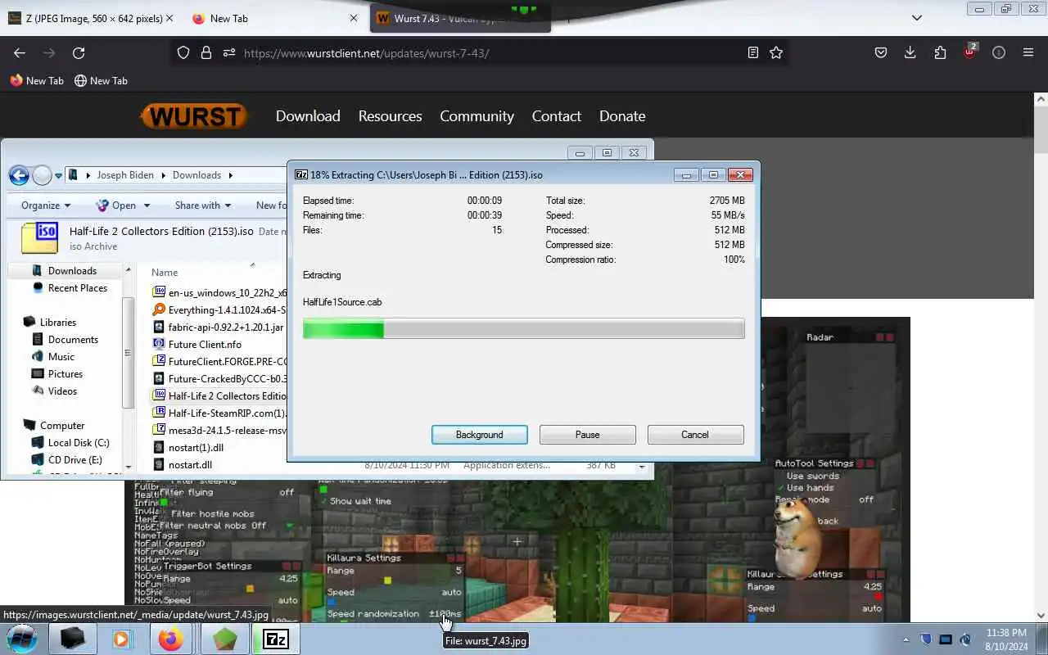Viewport: 1048px width, 655px height.
Task: Open the Minecraft block taskbar icon
Action: 224,639
